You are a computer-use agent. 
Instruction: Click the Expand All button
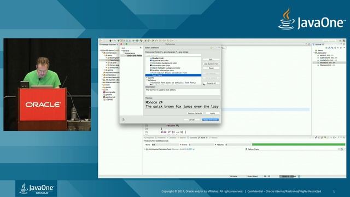(211, 83)
